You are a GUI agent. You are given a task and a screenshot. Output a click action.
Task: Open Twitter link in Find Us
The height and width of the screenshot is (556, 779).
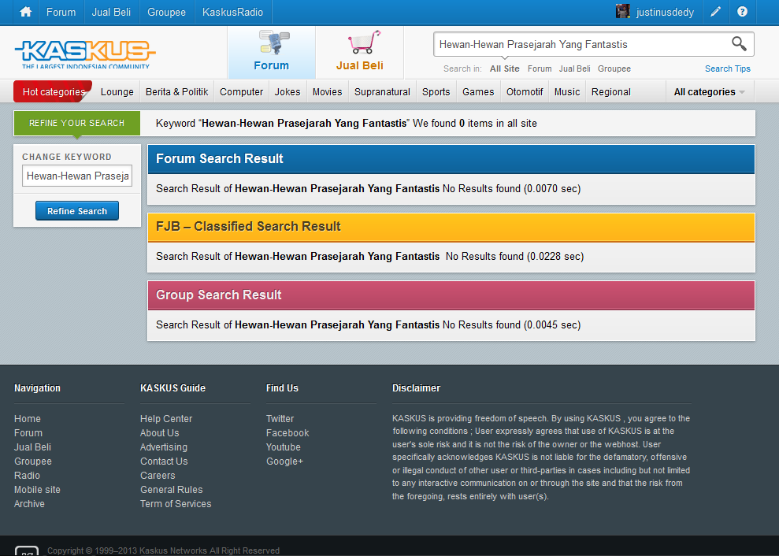280,419
